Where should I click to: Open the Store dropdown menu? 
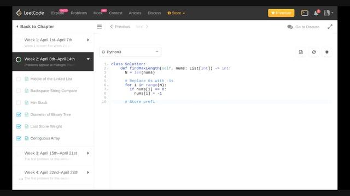[176, 13]
